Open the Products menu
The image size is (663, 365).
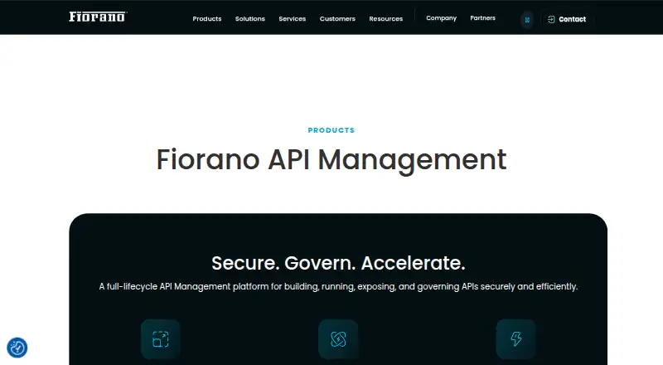click(206, 18)
